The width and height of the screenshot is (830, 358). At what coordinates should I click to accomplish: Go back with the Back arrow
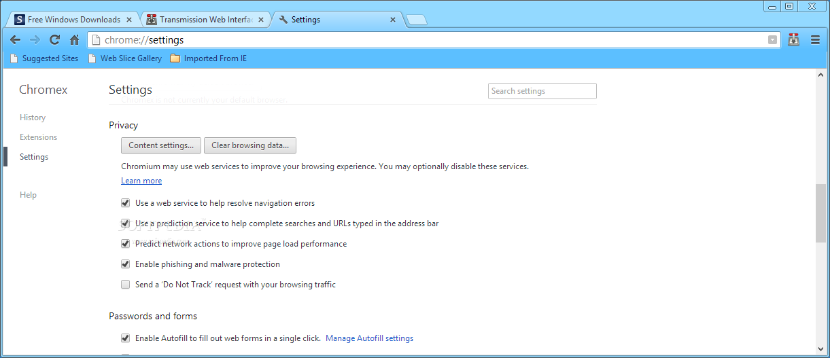[x=15, y=40]
